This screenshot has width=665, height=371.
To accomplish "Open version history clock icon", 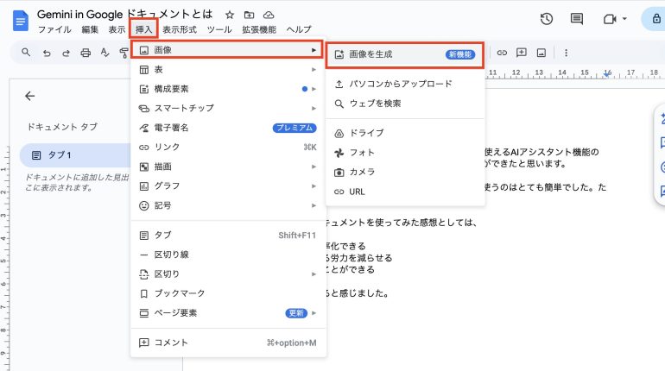I will click(x=546, y=19).
